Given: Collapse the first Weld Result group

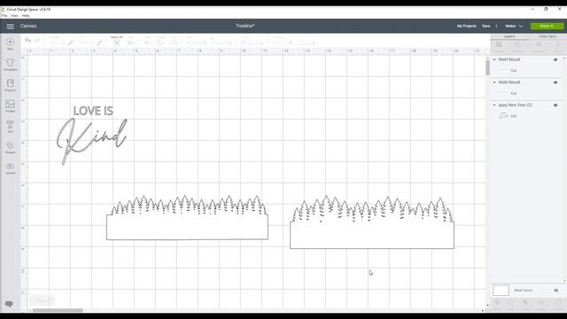Looking at the screenshot, I should (x=494, y=59).
